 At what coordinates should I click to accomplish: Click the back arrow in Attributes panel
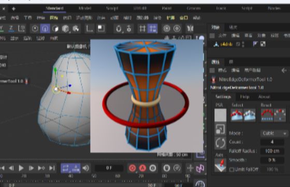click(x=284, y=70)
